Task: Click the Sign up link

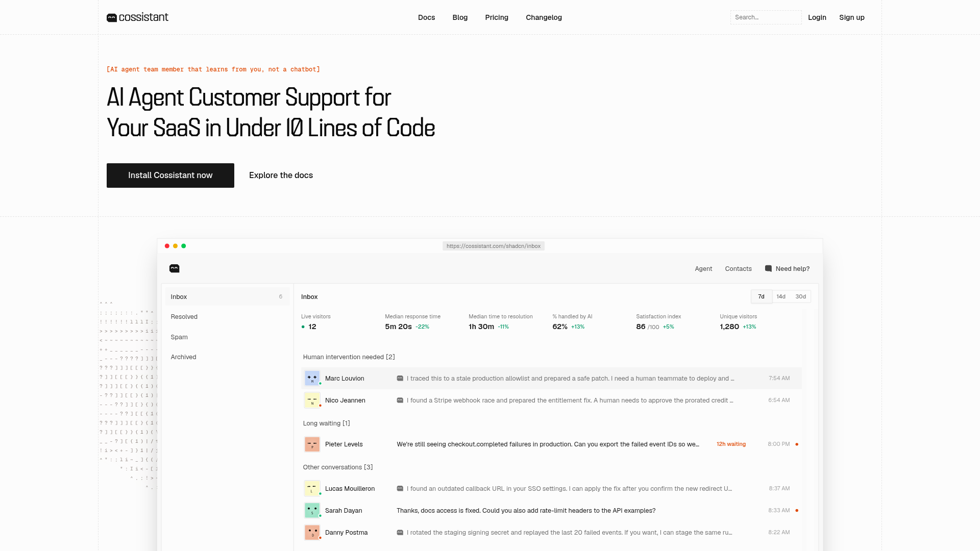Action: coord(852,17)
